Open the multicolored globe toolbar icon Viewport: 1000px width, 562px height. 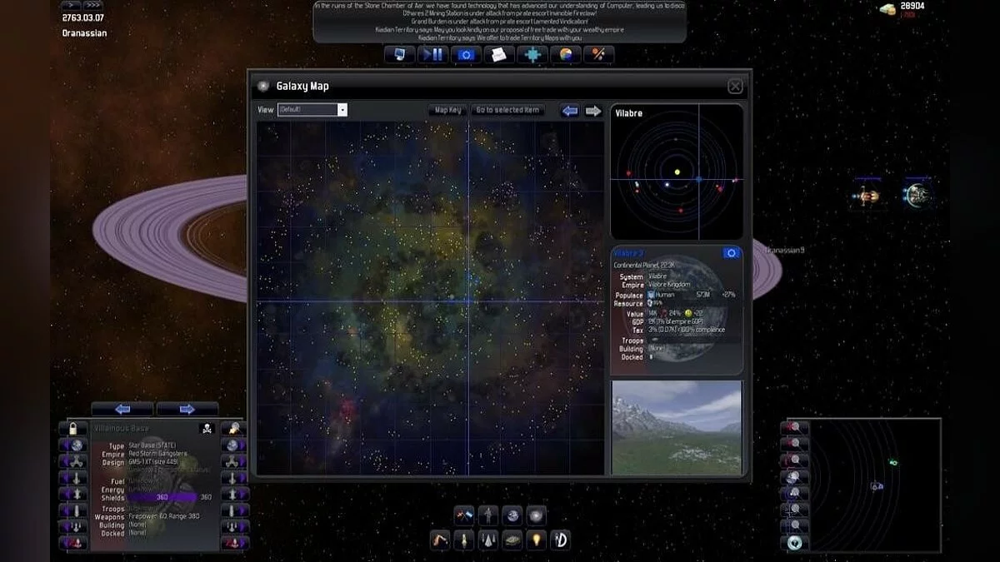point(566,55)
